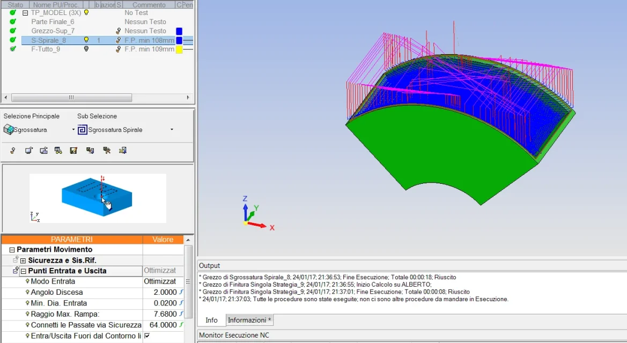The height and width of the screenshot is (343, 627).
Task: Click the first tool/cutter icon in procedure toolbar
Action: coord(13,150)
